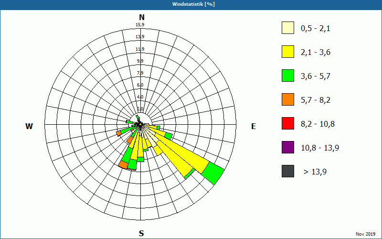Screen dimensions: 382x239
Task: Click the legend label "0,5 - 2,1"
Action: pos(316,29)
